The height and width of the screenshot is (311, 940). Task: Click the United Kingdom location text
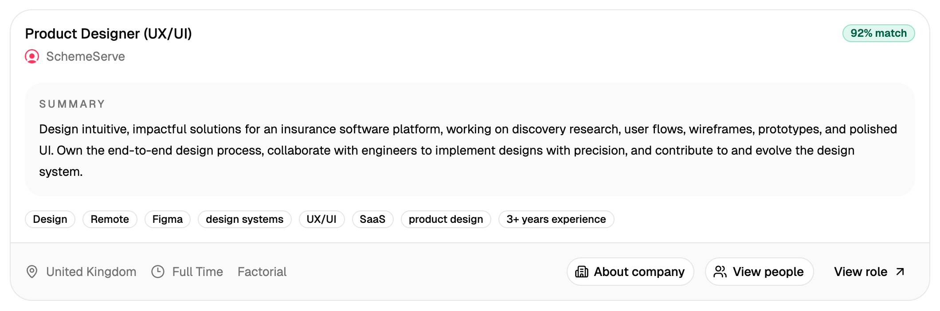point(91,272)
